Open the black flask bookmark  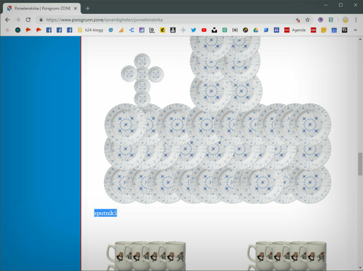click(x=172, y=30)
